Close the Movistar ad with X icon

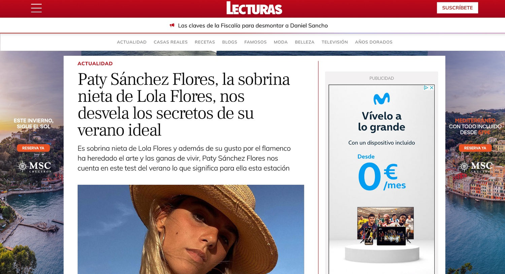(432, 87)
